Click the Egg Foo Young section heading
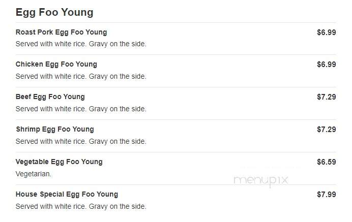This screenshot has width=352, height=222. coord(54,13)
